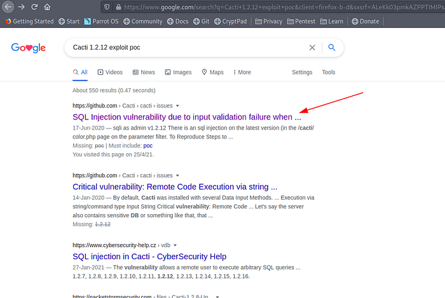Open the packetstormsecurity.com result breadcrumb
Screen dimensions: 445x298
[140, 296]
